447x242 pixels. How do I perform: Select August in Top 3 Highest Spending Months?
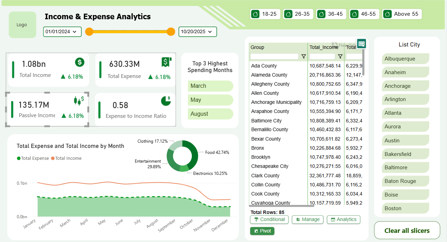210,114
